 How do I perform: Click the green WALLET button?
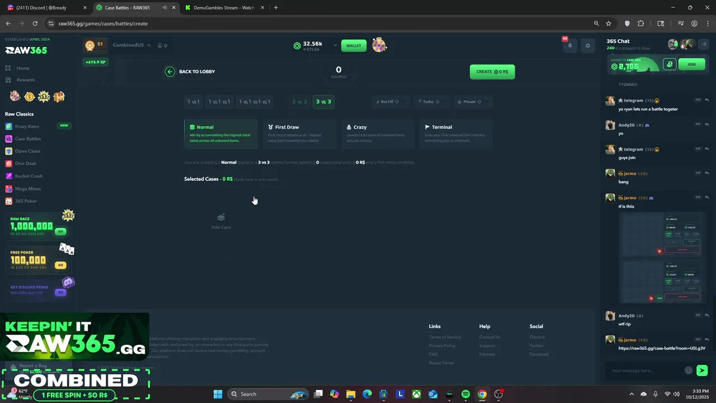point(354,45)
